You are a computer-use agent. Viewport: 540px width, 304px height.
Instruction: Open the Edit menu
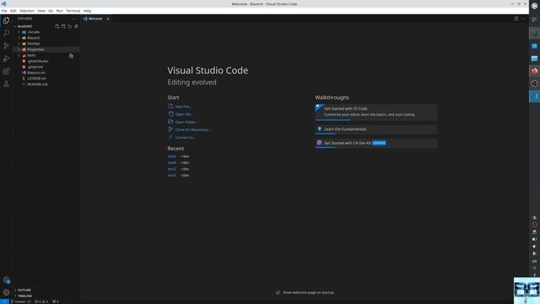coord(13,11)
